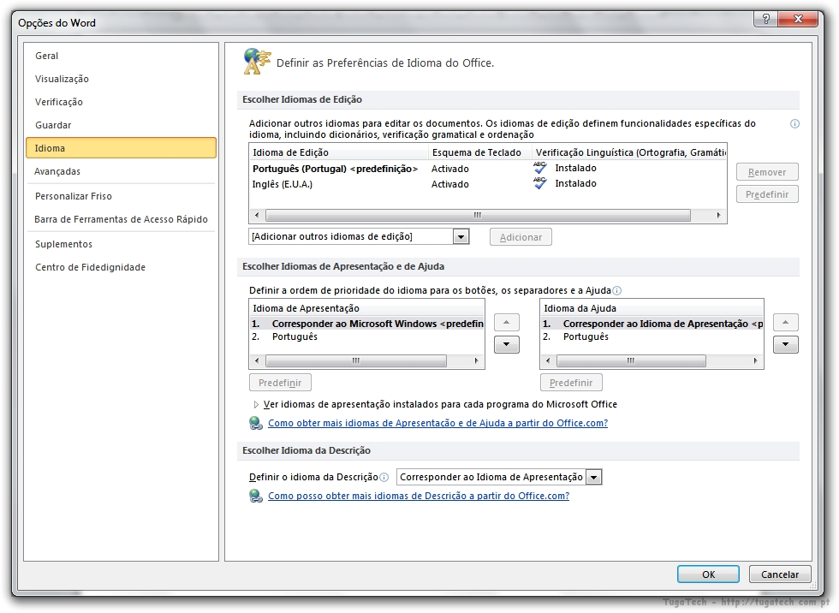Click the info icon beside the editing languages description
Viewport: 839px width, 613px height.
[794, 124]
